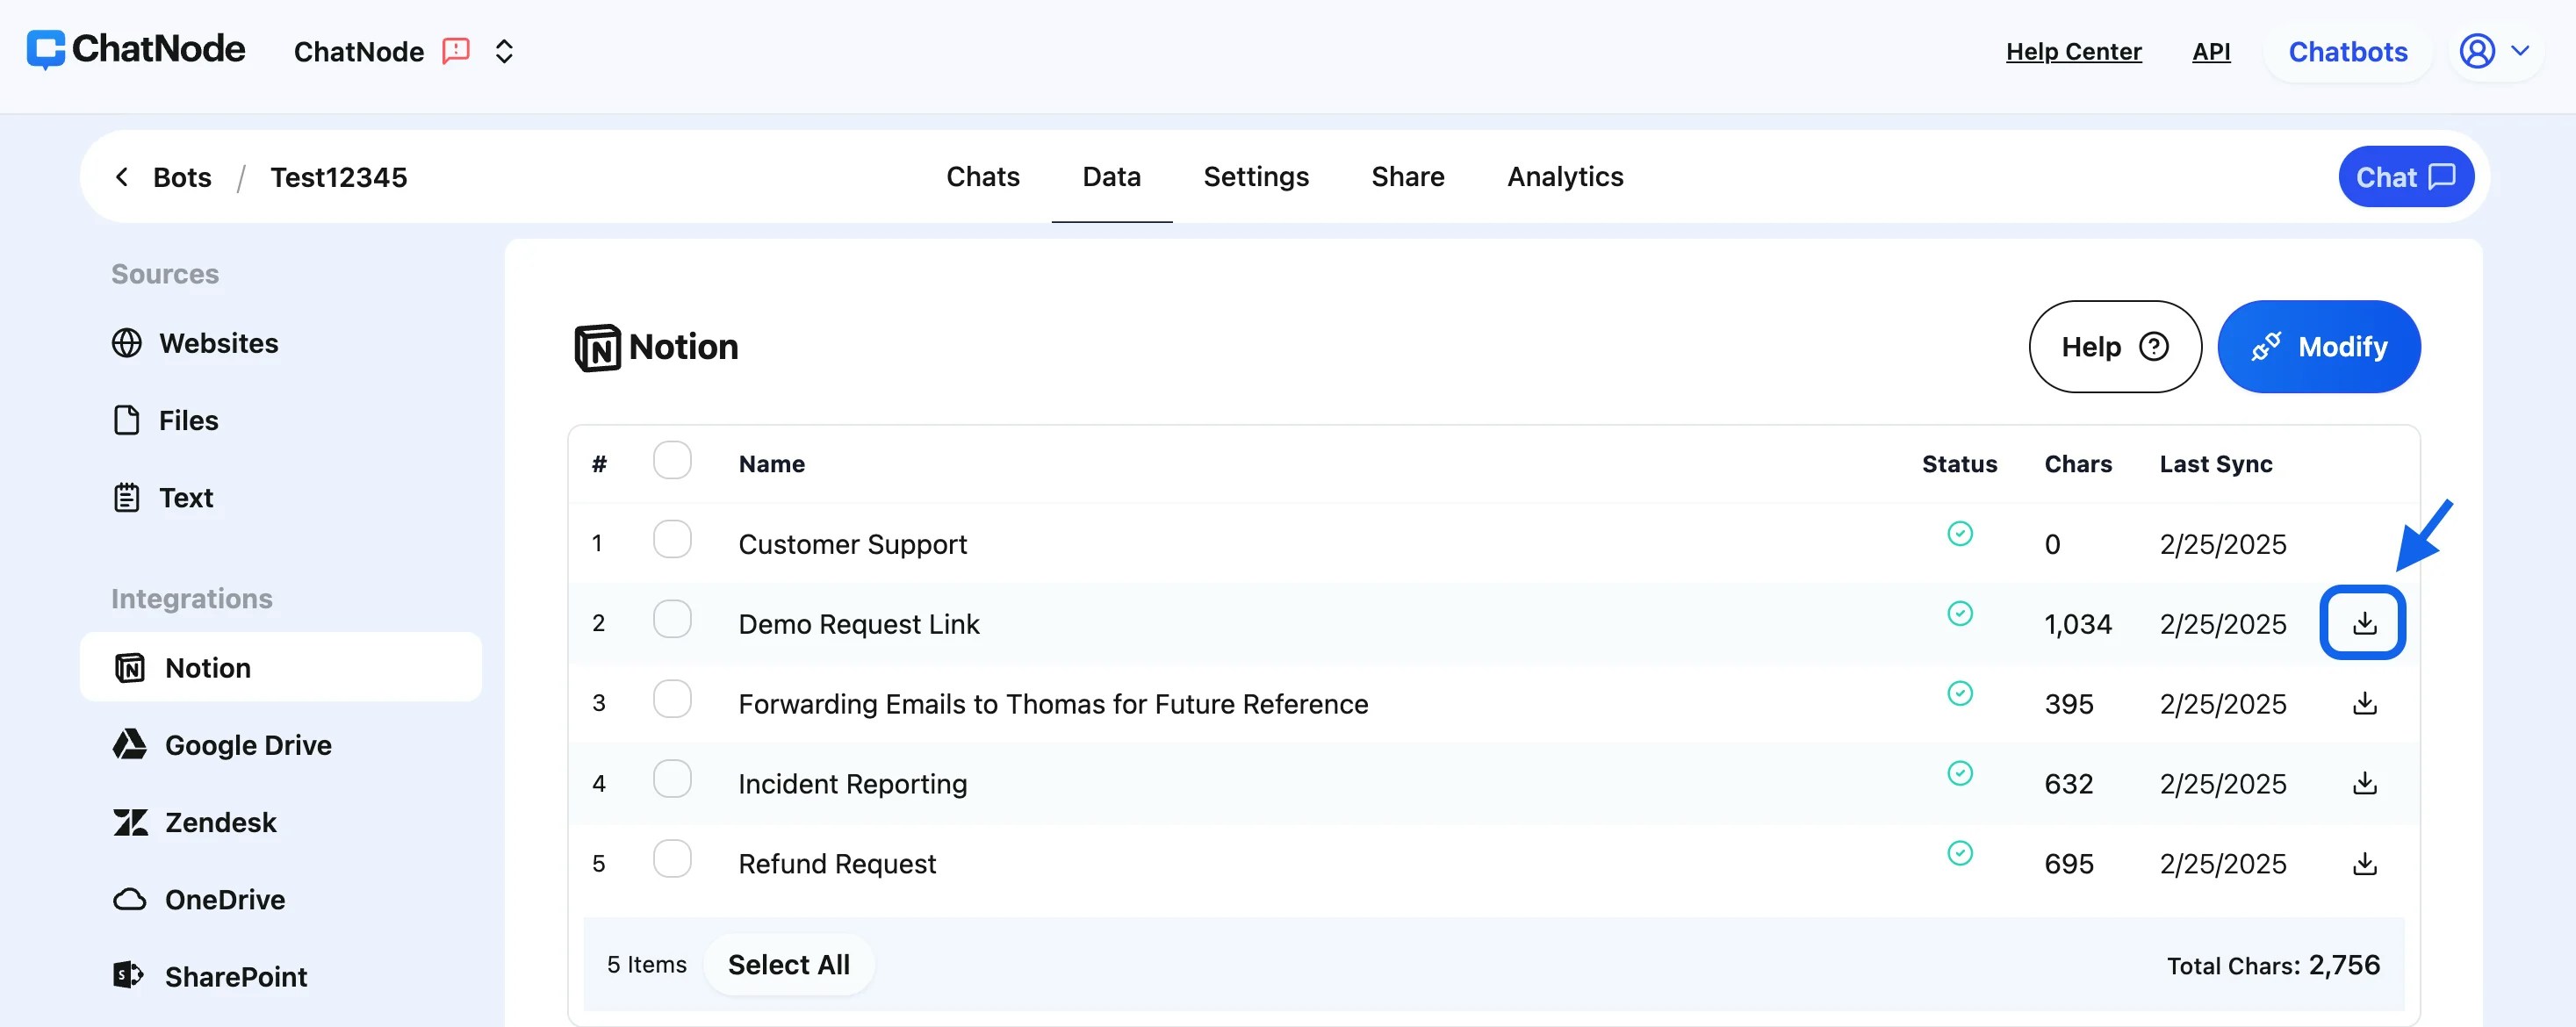The width and height of the screenshot is (2576, 1027).
Task: Click the notepad icon for Text
Action: click(127, 497)
